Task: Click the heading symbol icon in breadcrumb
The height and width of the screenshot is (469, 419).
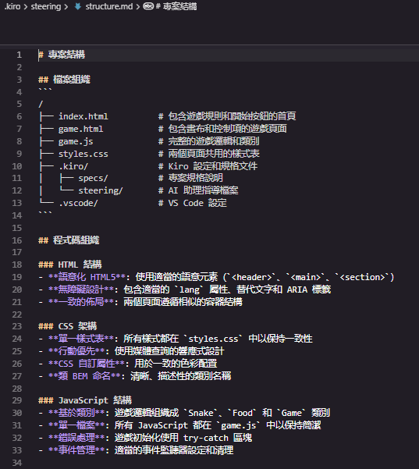Action: [x=148, y=6]
